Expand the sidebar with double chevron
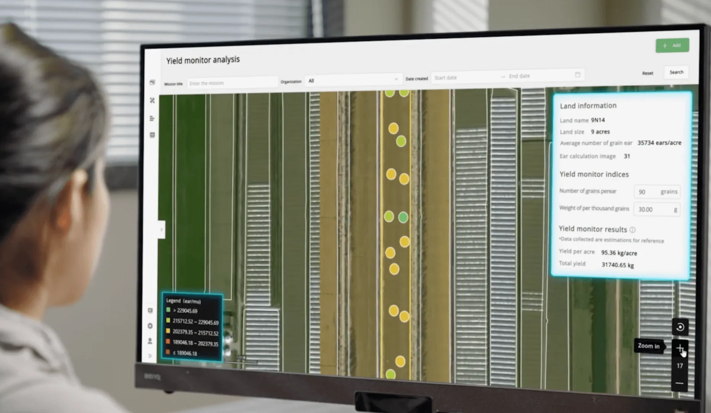The height and width of the screenshot is (413, 711). (x=150, y=356)
